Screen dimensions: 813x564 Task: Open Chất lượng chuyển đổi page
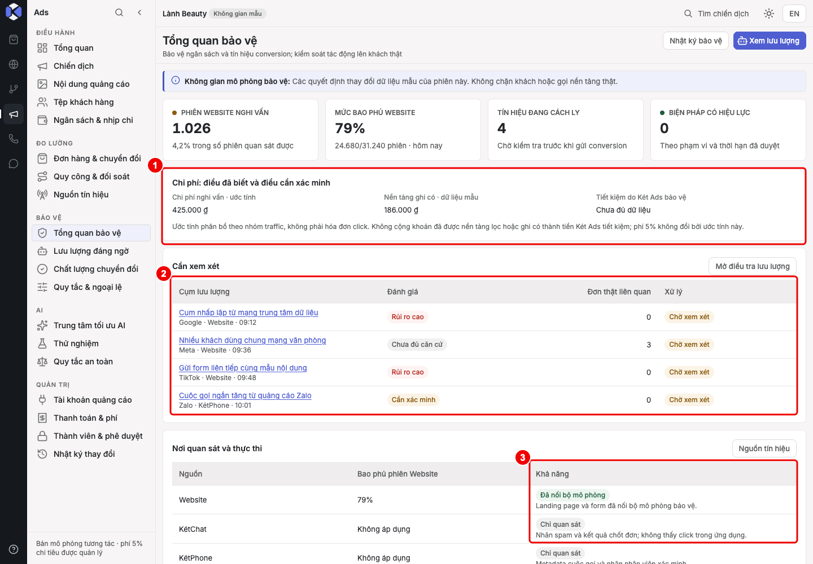[91, 269]
